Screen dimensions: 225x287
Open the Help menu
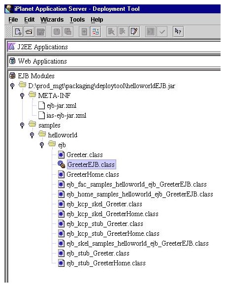[x=97, y=20]
